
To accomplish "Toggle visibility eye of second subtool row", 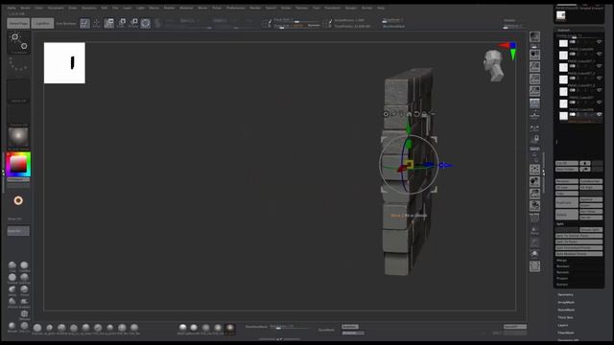I will (599, 54).
